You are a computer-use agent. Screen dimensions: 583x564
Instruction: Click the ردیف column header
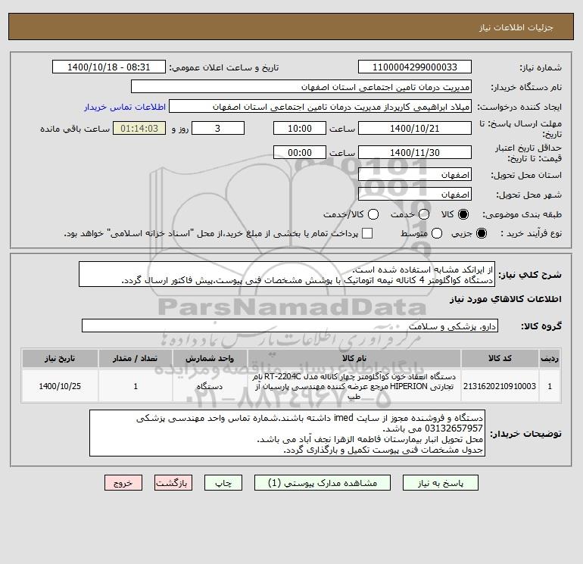pos(550,358)
